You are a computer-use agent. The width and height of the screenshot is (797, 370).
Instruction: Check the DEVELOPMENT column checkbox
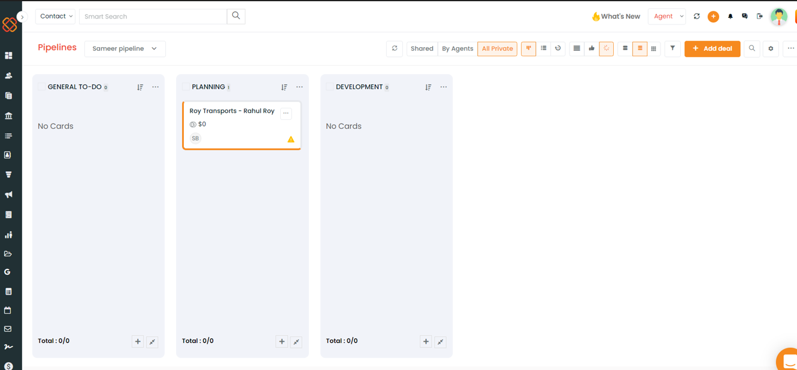pos(329,87)
